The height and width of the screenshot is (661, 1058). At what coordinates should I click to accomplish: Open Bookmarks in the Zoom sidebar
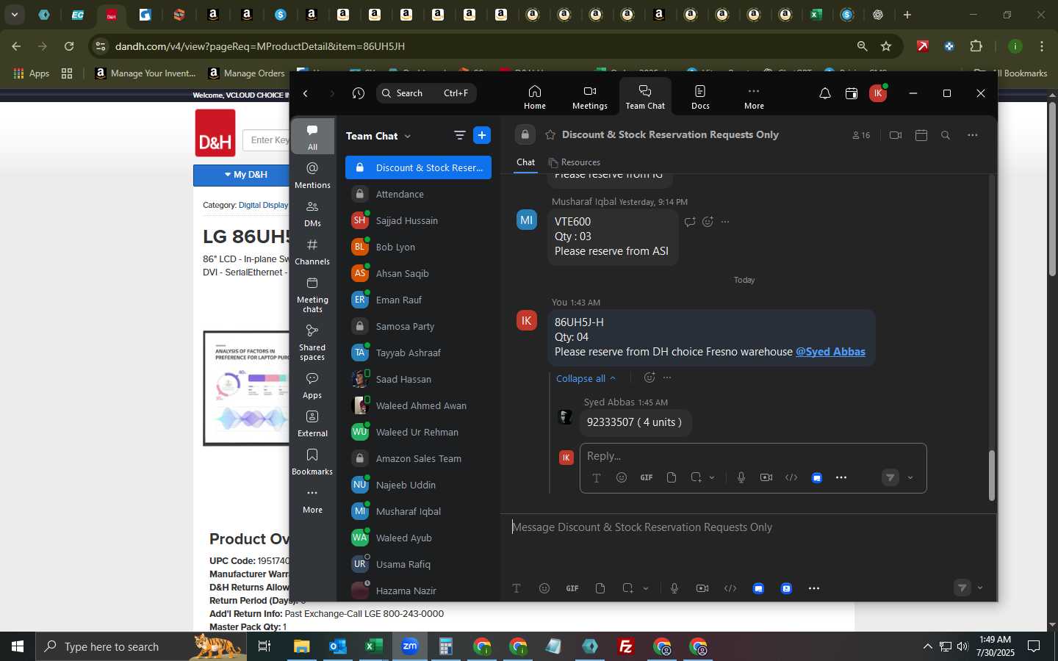312,462
